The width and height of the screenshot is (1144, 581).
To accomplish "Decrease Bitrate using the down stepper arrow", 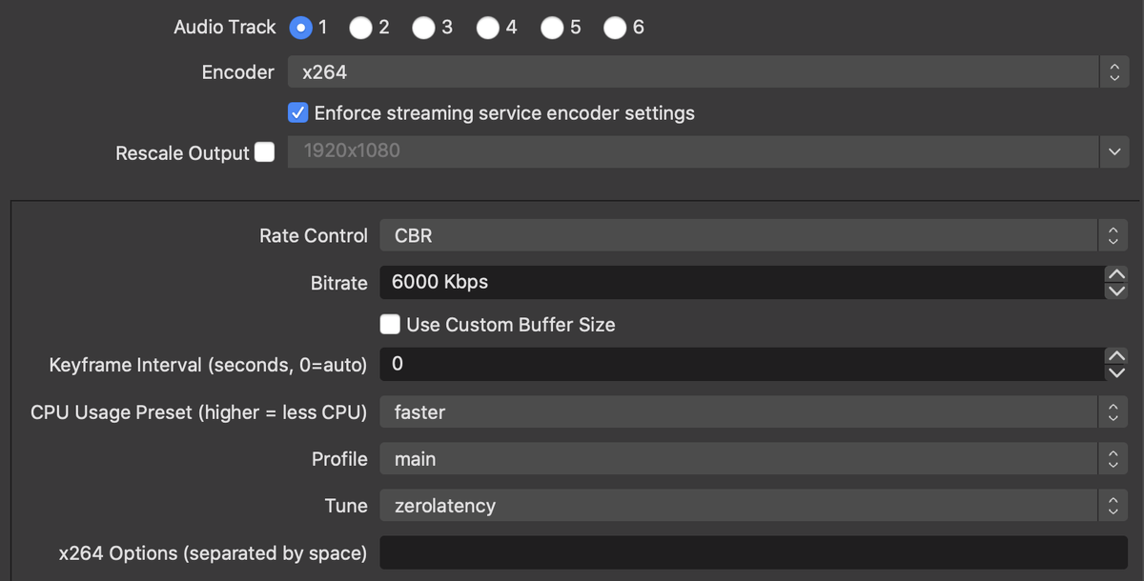I will [x=1115, y=290].
